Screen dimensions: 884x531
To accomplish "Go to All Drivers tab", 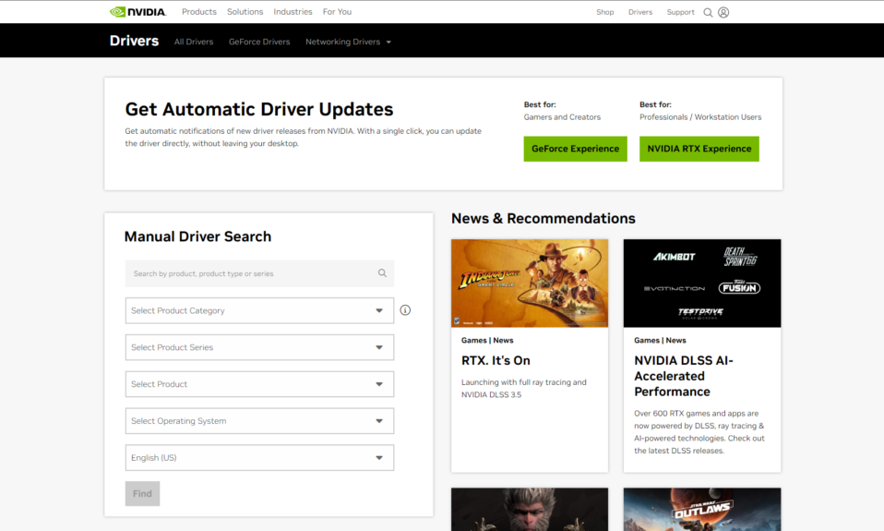I will click(x=194, y=42).
